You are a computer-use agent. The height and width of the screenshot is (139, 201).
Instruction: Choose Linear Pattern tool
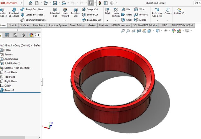[116, 13]
